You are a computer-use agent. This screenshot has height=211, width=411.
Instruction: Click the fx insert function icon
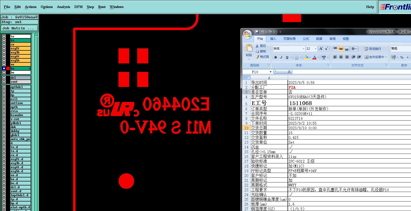tap(289, 72)
